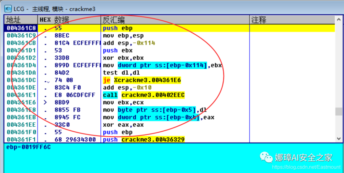Click the 'mov ebp,esp' instruction
This screenshot has height=173, width=344.
click(x=123, y=36)
